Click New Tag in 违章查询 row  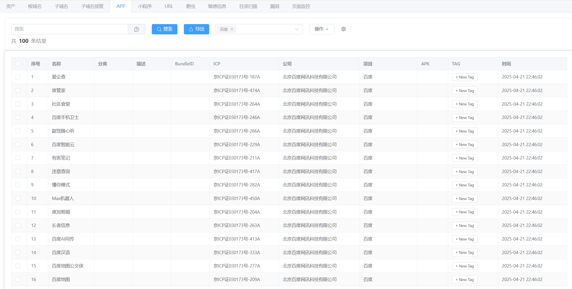(x=465, y=172)
